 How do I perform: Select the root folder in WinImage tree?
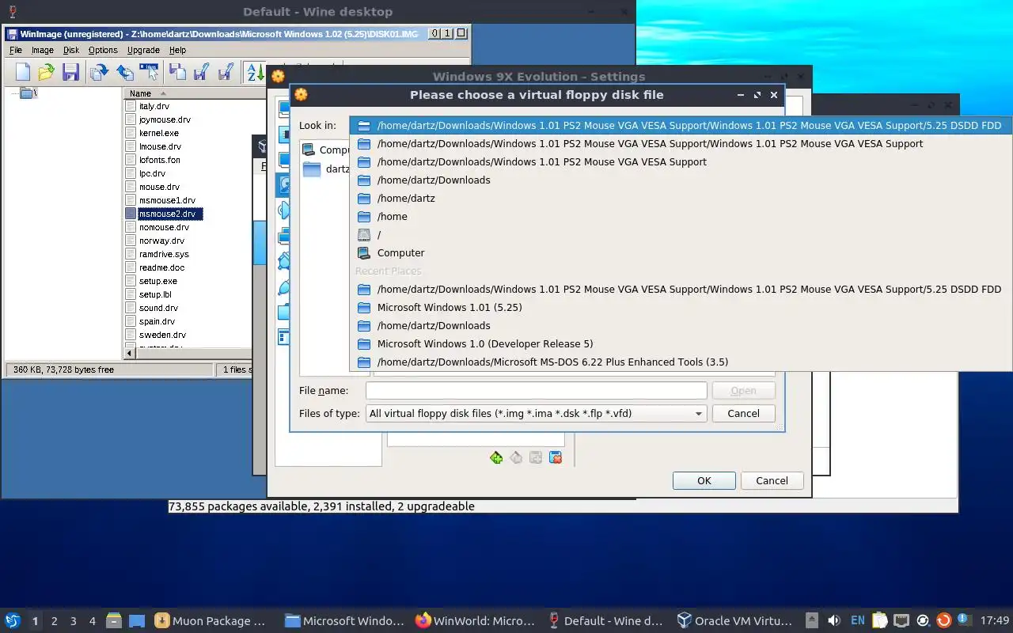(x=28, y=93)
